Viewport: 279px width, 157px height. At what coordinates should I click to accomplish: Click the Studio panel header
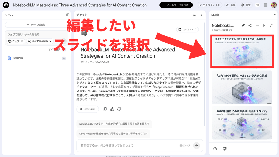click(215, 15)
